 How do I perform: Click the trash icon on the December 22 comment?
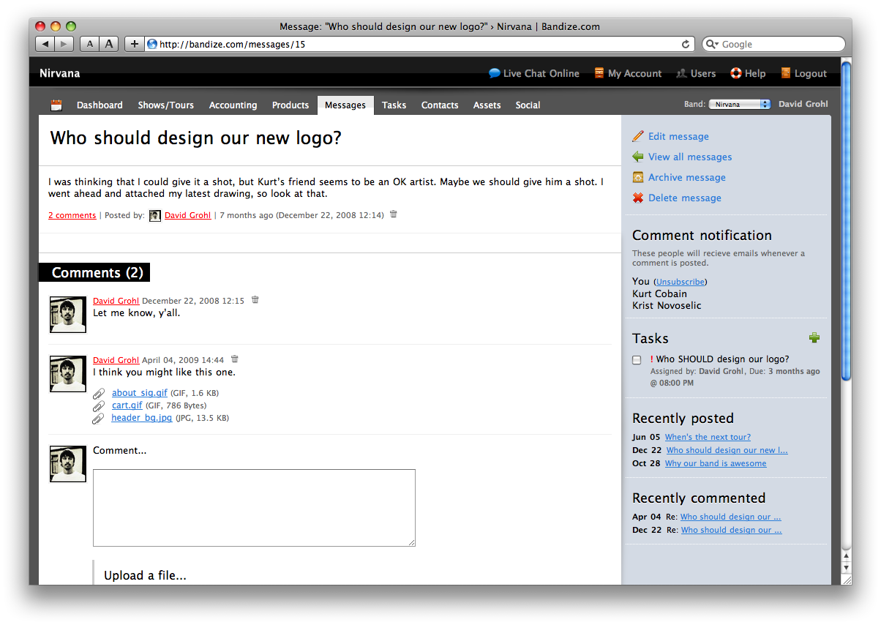[255, 300]
